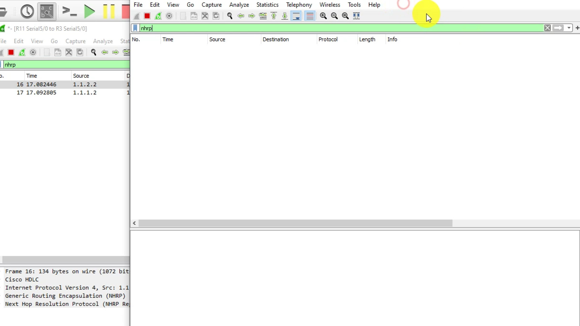
Task: Jump to the last packet
Action: [285, 16]
